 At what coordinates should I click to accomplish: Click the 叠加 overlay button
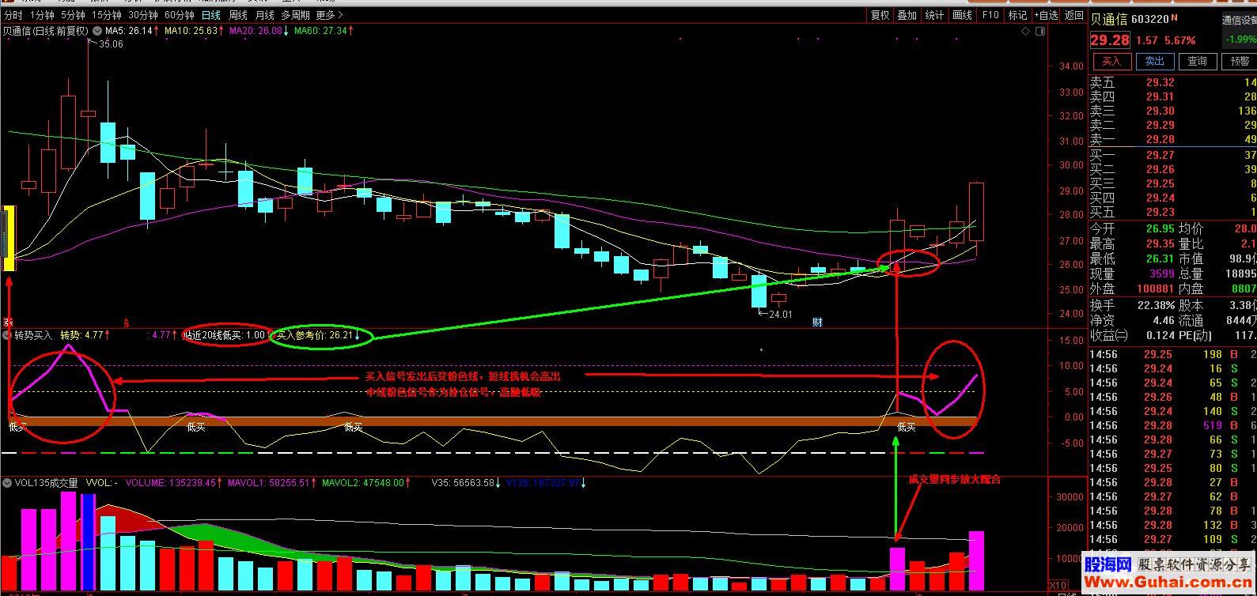(907, 15)
